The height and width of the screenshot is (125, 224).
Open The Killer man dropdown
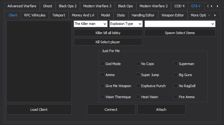(x=90, y=24)
